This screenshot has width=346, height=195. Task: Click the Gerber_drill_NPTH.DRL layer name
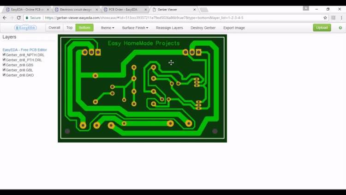pyautogui.click(x=25, y=55)
